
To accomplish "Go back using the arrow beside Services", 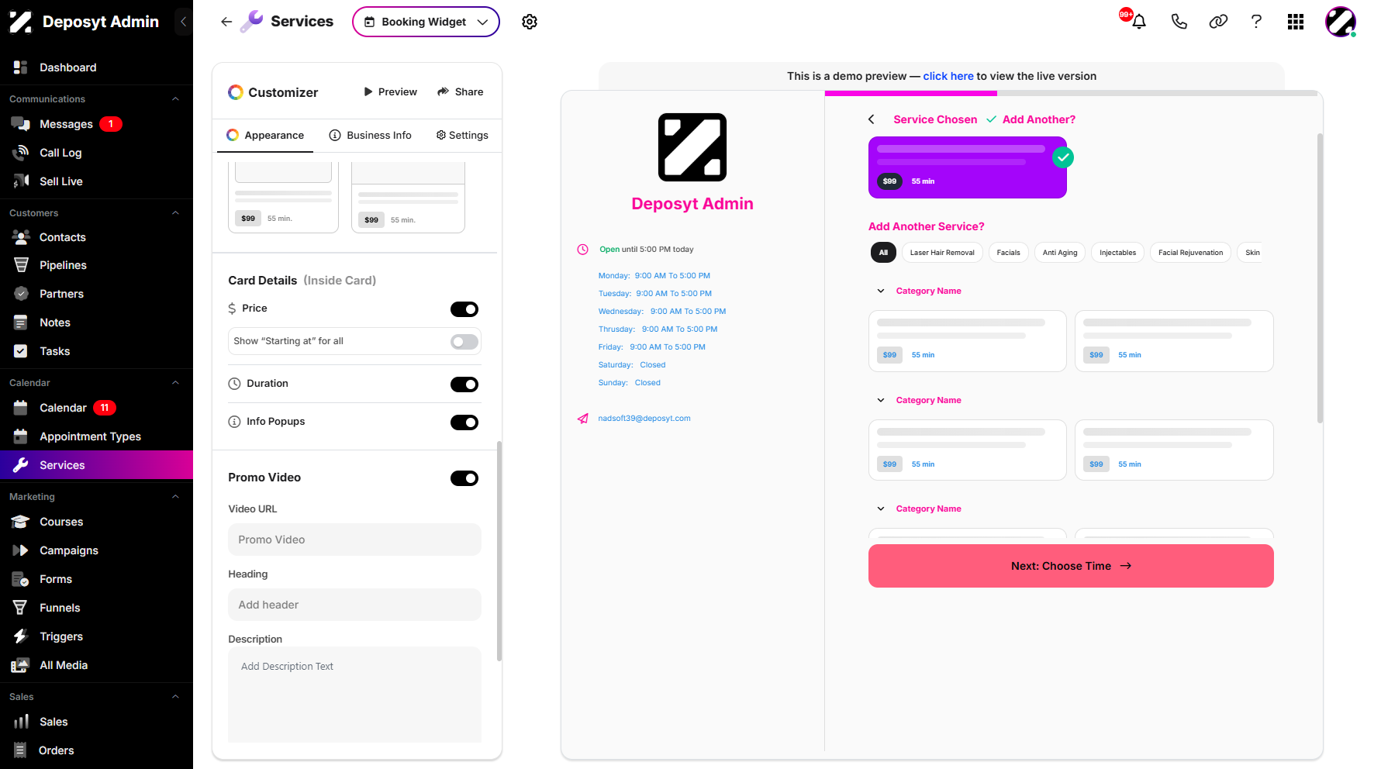I will point(226,22).
